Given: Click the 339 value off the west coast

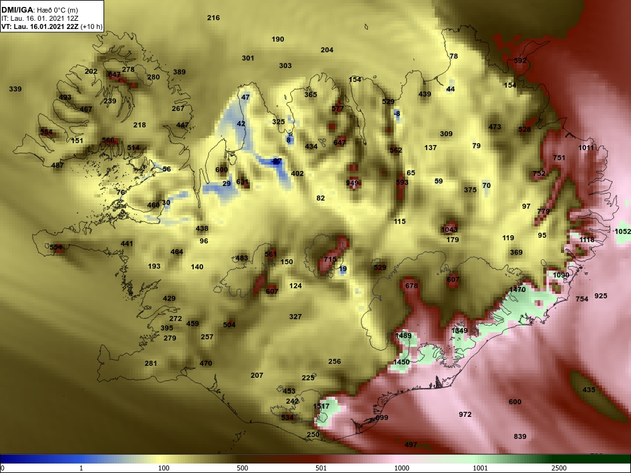Looking at the screenshot, I should click(15, 89).
